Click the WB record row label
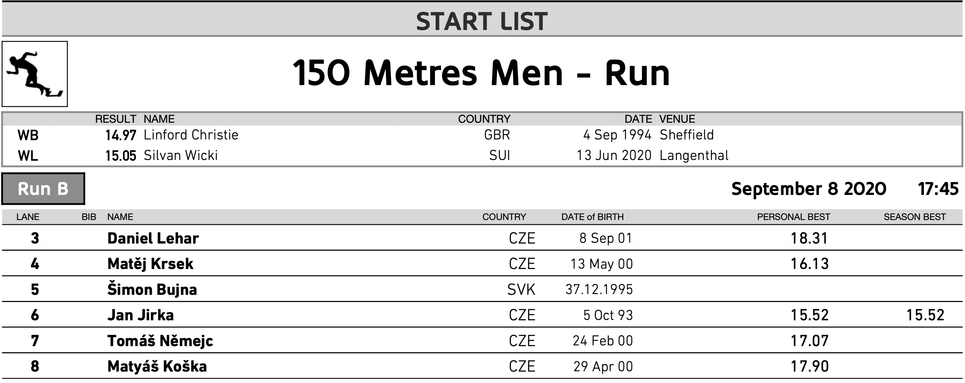Screen dimensions: 965x383 pos(28,135)
